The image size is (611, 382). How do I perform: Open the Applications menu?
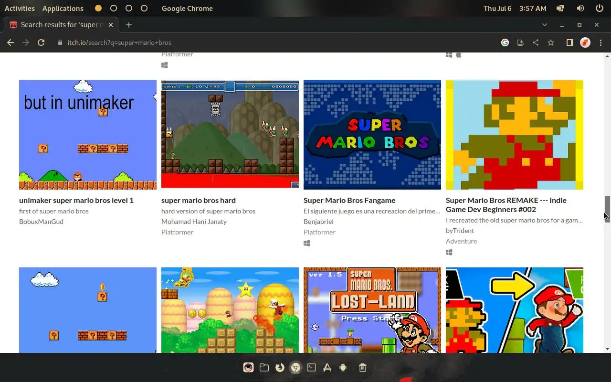coord(63,8)
